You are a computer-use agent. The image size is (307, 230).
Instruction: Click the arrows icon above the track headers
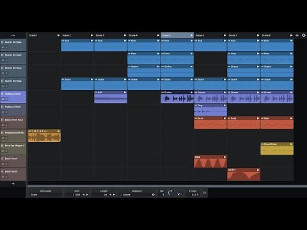point(13,35)
